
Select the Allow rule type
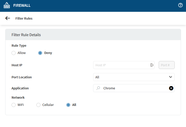click(14, 53)
